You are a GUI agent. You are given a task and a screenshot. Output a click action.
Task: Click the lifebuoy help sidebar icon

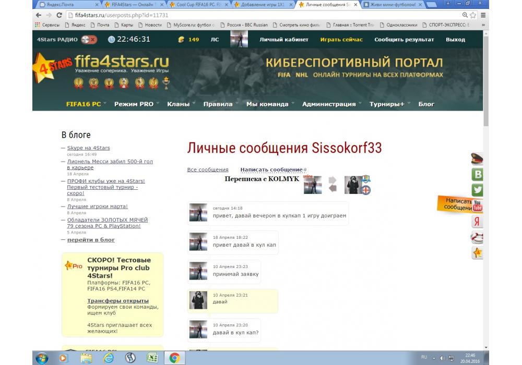(477, 238)
